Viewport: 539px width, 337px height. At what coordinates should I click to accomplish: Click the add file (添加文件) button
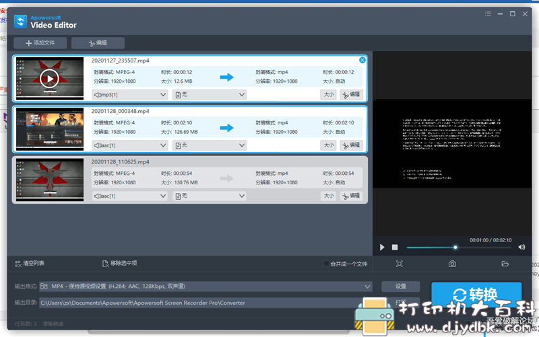click(40, 43)
